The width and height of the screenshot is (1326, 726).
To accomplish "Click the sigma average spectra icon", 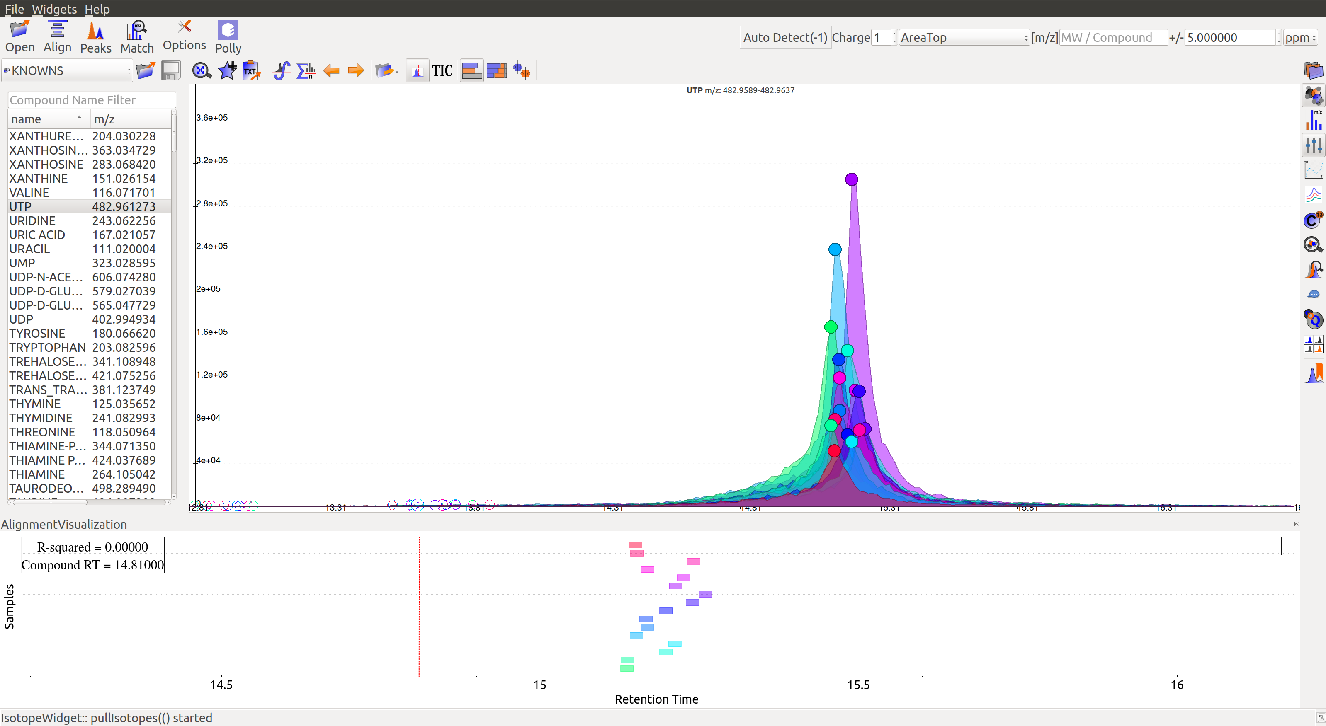I will click(306, 70).
